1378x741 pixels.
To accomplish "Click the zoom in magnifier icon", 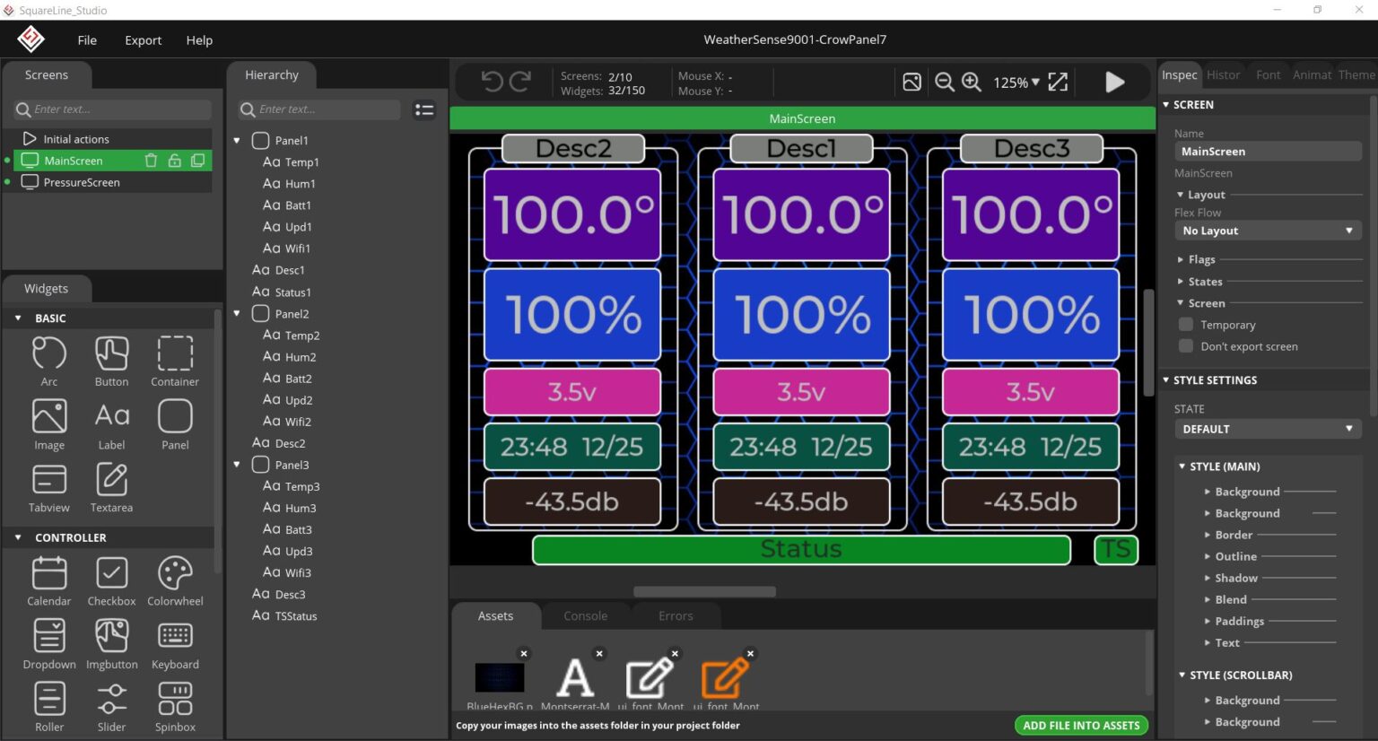I will tap(972, 82).
